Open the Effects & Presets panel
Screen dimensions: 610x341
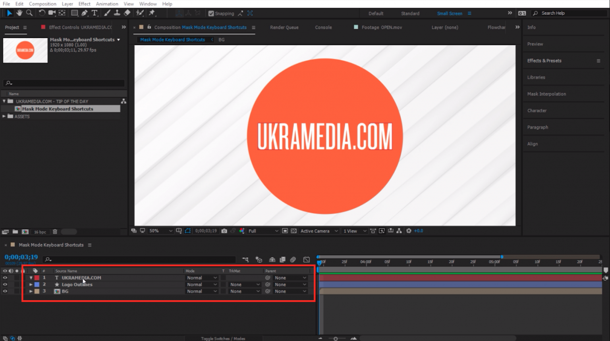click(544, 61)
